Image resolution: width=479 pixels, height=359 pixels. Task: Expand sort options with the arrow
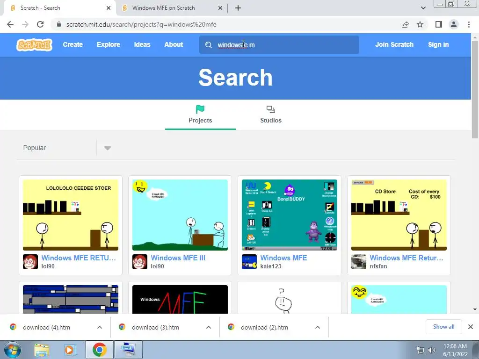click(107, 148)
